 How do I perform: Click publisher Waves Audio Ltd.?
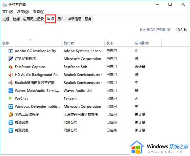pyautogui.click(x=78, y=91)
